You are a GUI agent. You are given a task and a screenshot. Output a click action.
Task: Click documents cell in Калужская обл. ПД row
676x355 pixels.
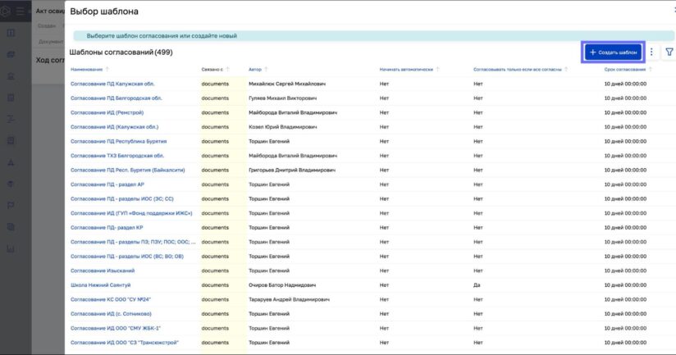pos(215,84)
